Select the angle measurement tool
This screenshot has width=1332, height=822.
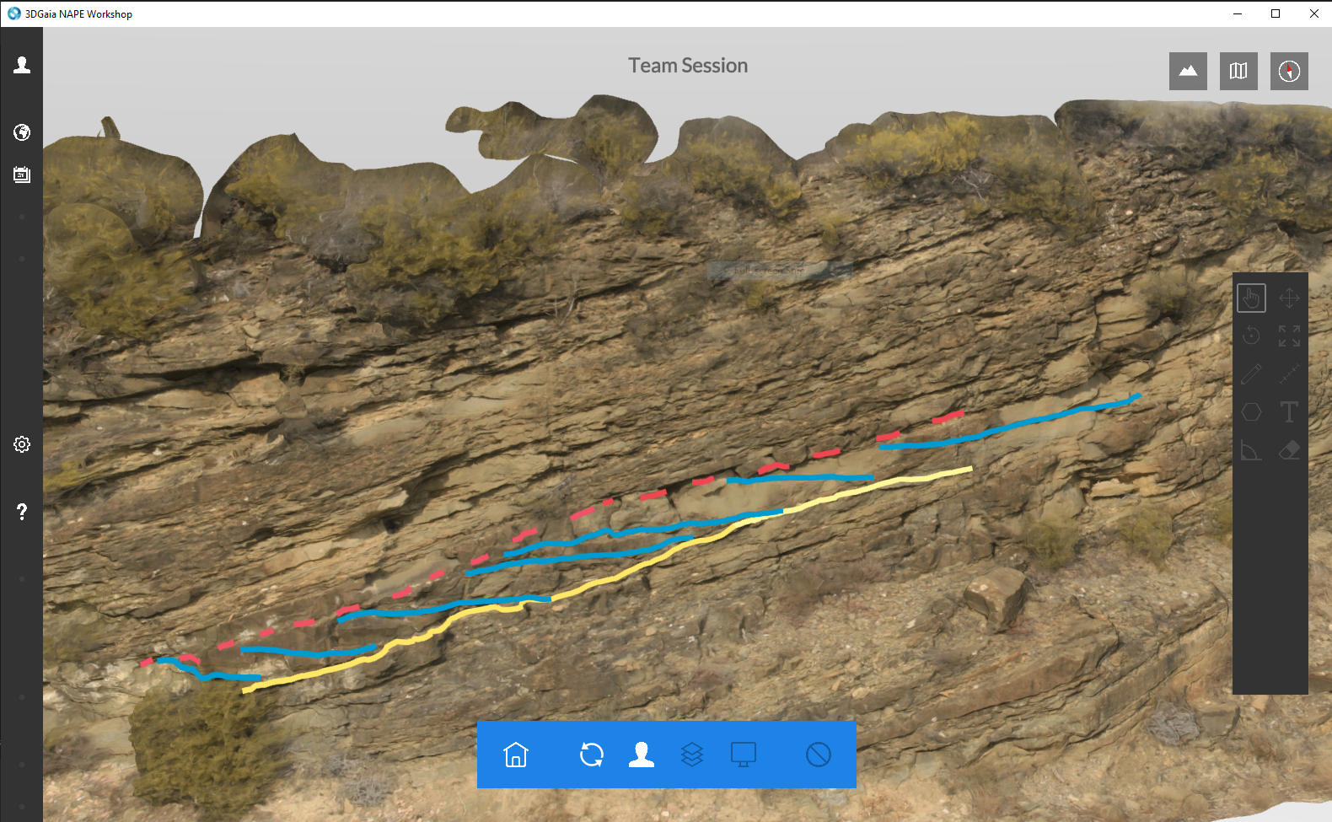pos(1252,450)
